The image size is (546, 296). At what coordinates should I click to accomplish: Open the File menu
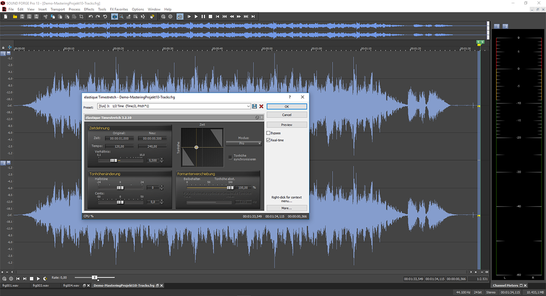pos(11,9)
